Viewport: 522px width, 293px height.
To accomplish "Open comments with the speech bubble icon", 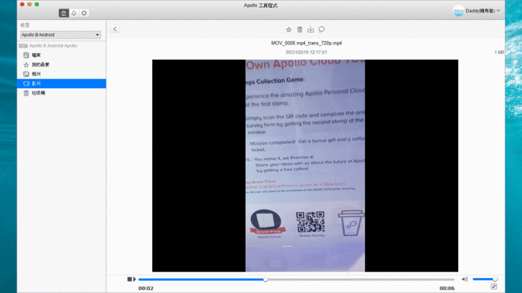I will point(321,29).
